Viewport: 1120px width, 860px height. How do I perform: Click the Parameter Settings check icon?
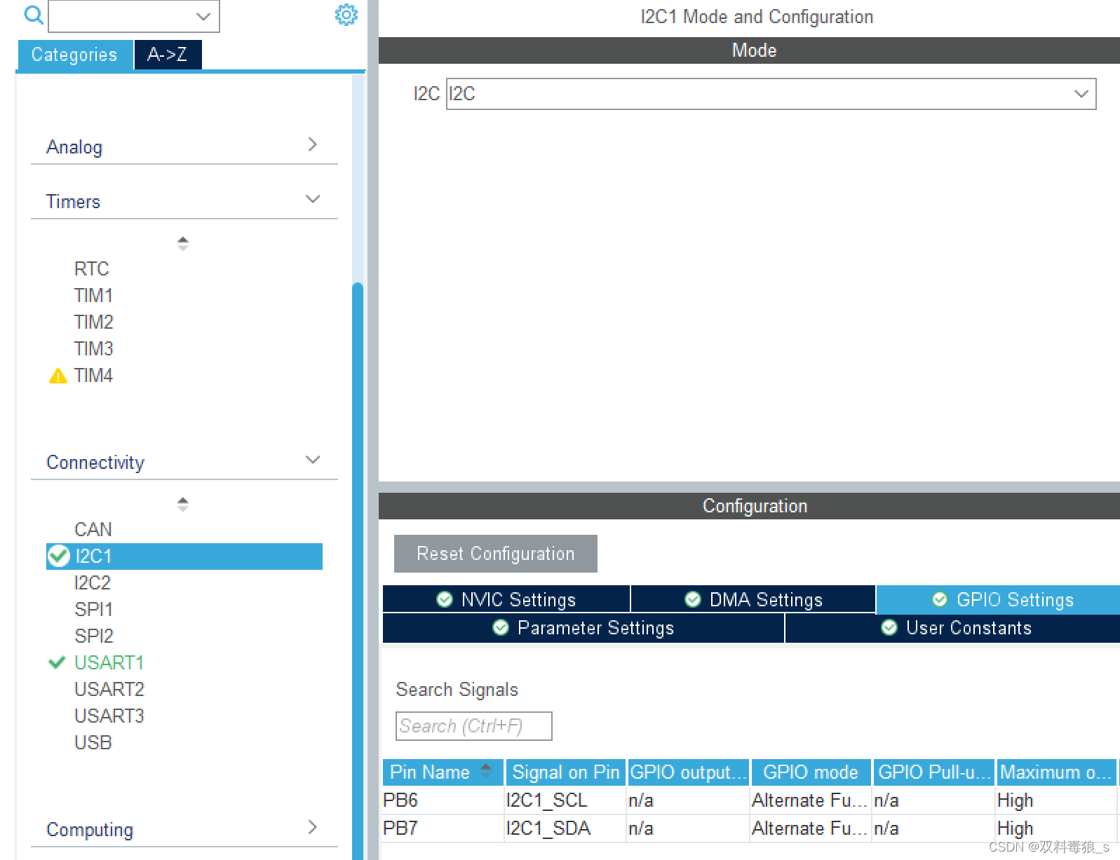point(501,627)
